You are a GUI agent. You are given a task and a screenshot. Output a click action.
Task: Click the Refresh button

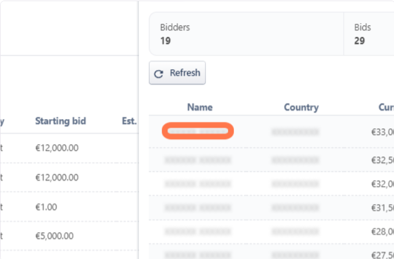pos(177,73)
